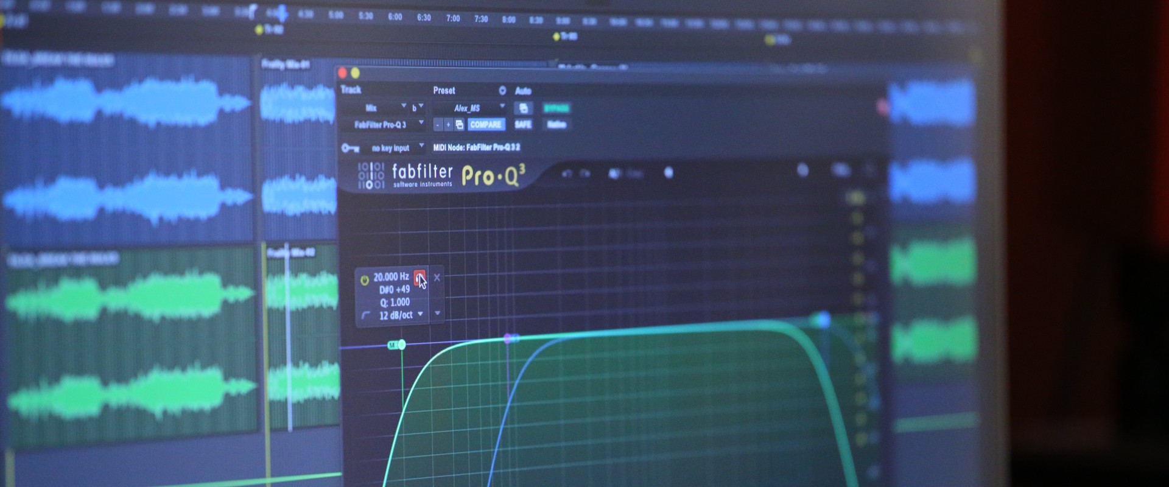Screen dimensions: 1169x487
Task: Click the yellow minimize button of plugin window
Action: tap(355, 74)
